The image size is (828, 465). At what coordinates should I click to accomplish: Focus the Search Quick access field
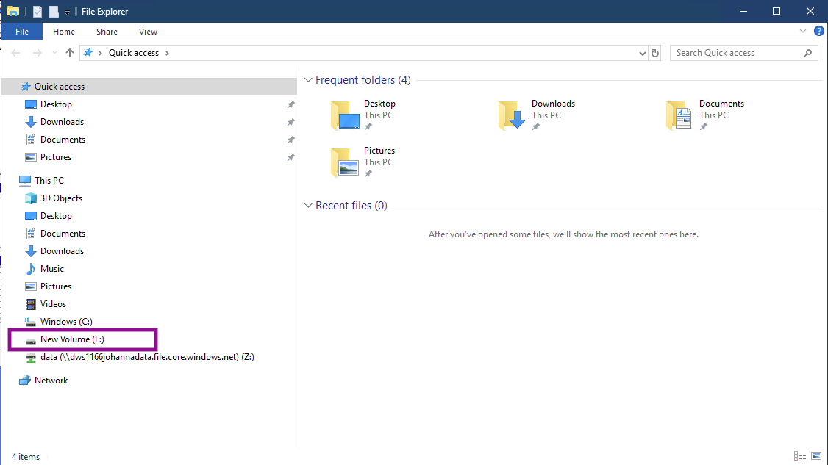pos(743,53)
